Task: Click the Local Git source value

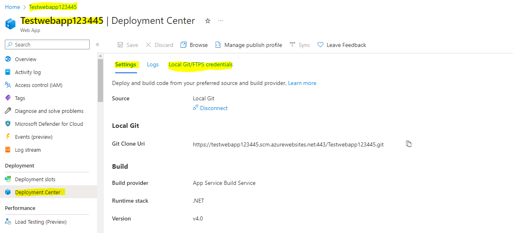Action: pos(204,98)
